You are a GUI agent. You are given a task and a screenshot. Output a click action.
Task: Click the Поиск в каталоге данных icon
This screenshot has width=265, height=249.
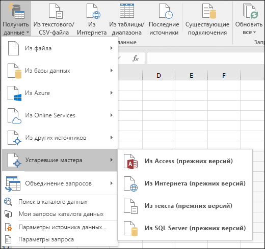[8, 202]
